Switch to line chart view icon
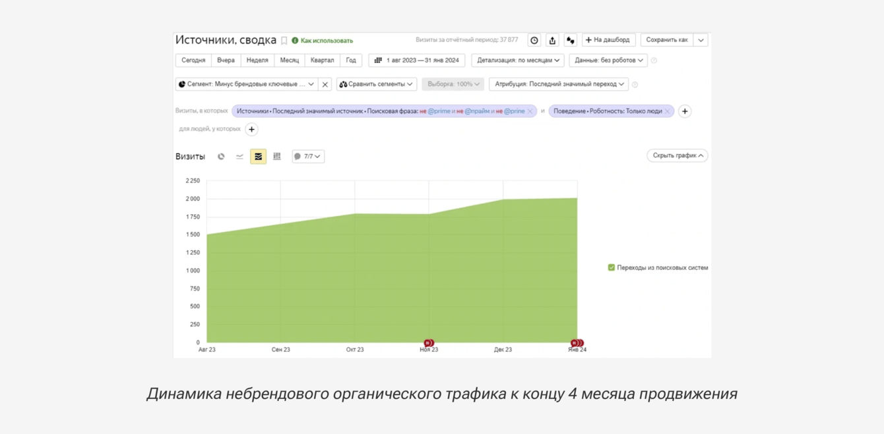The height and width of the screenshot is (434, 884). (x=239, y=157)
